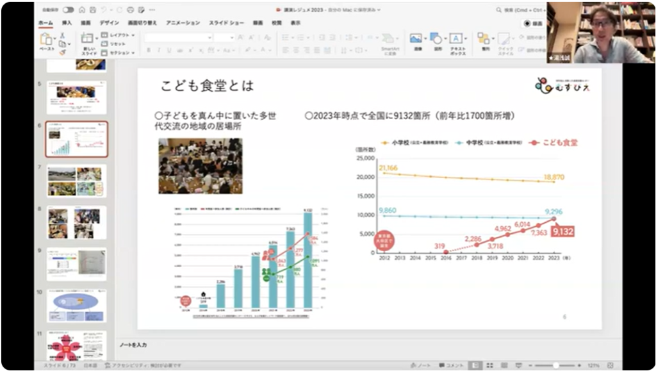Open the font name combo box
Screen dimensions: 656x371
(178, 38)
